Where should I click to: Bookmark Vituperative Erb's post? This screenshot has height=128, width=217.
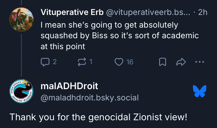[163, 62]
